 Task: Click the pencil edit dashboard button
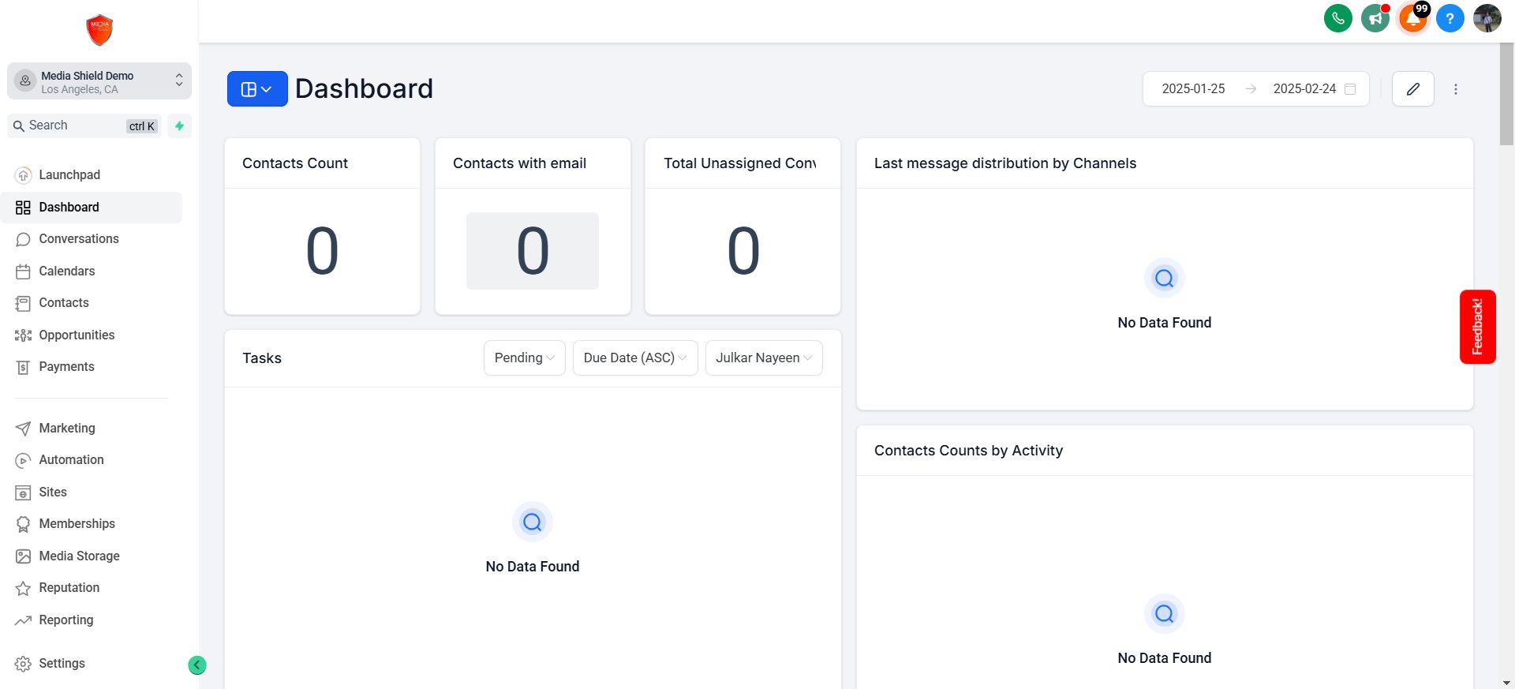(1412, 89)
